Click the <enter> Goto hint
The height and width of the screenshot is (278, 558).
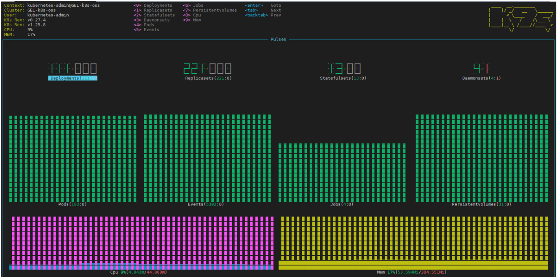point(263,5)
